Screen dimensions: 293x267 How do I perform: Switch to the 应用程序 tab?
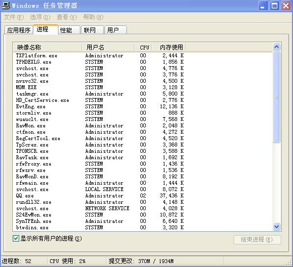pyautogui.click(x=19, y=30)
